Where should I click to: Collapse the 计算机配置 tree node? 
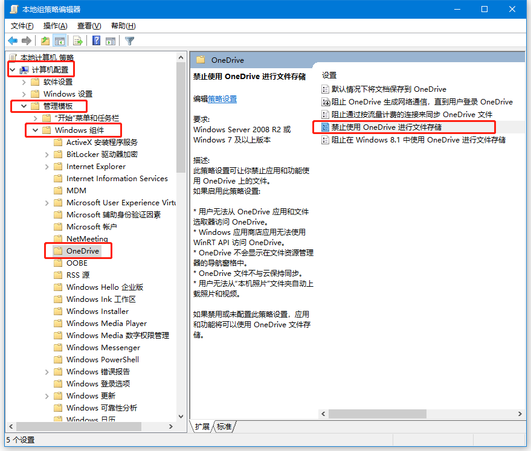click(13, 70)
